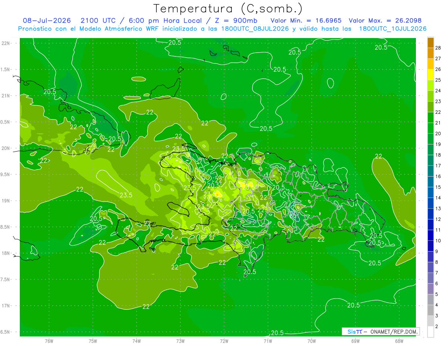Click the "68W" longitude axis label
Viewport: 448px width, 346px height.
(399, 341)
